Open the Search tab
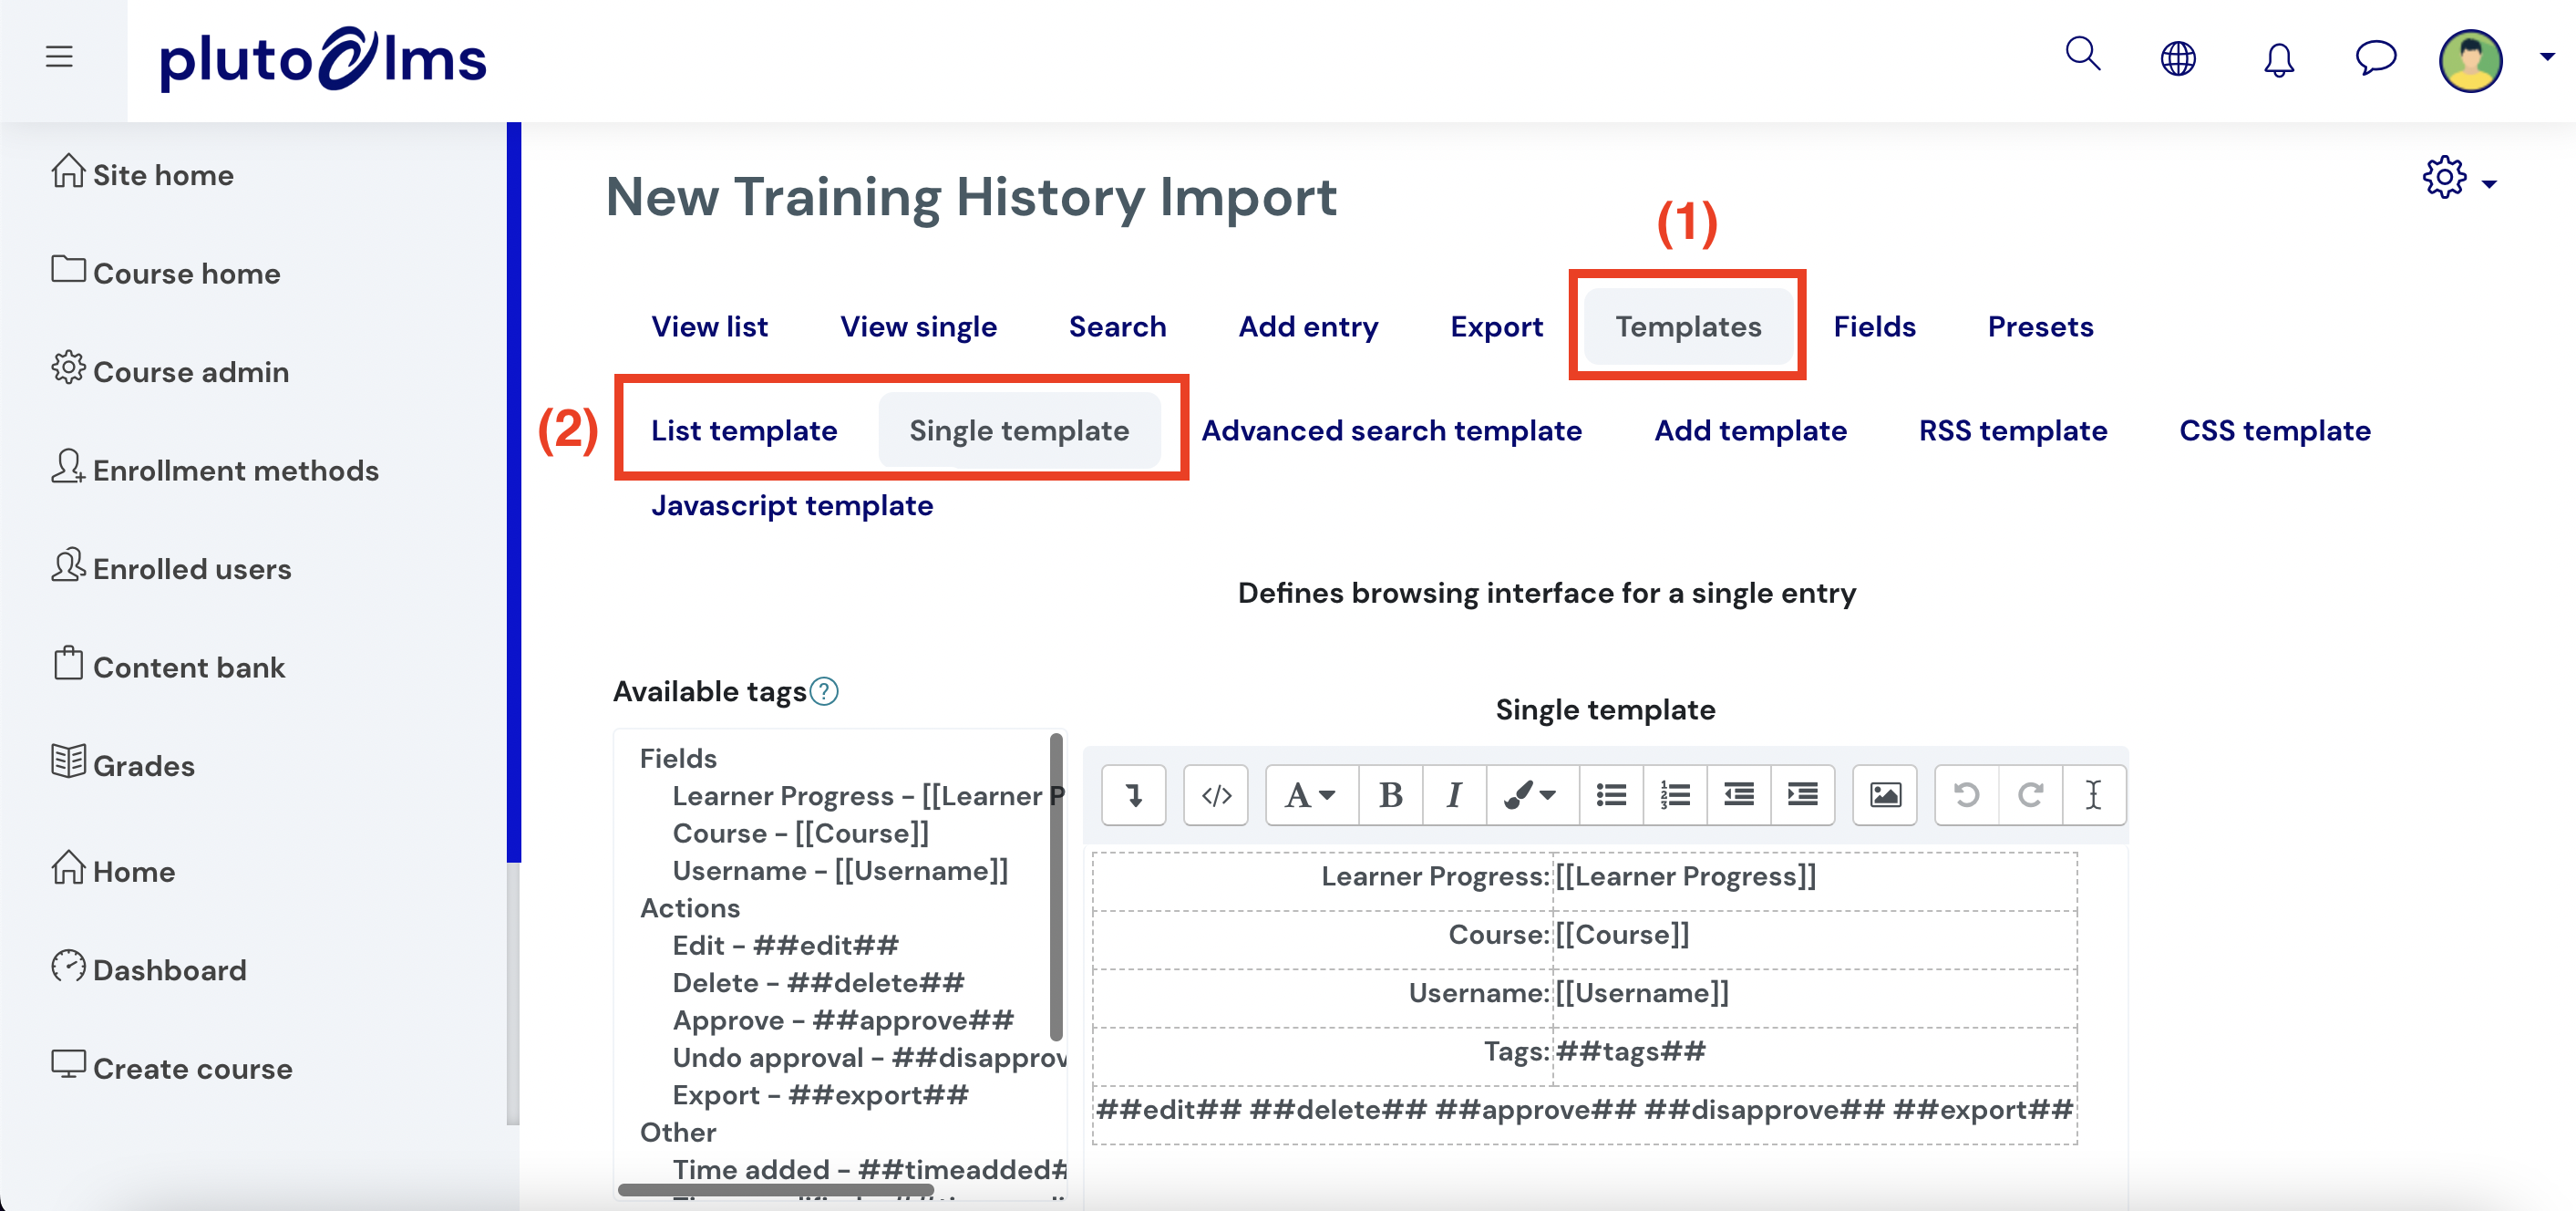Screen dimensions: 2576x1211 click(1117, 327)
